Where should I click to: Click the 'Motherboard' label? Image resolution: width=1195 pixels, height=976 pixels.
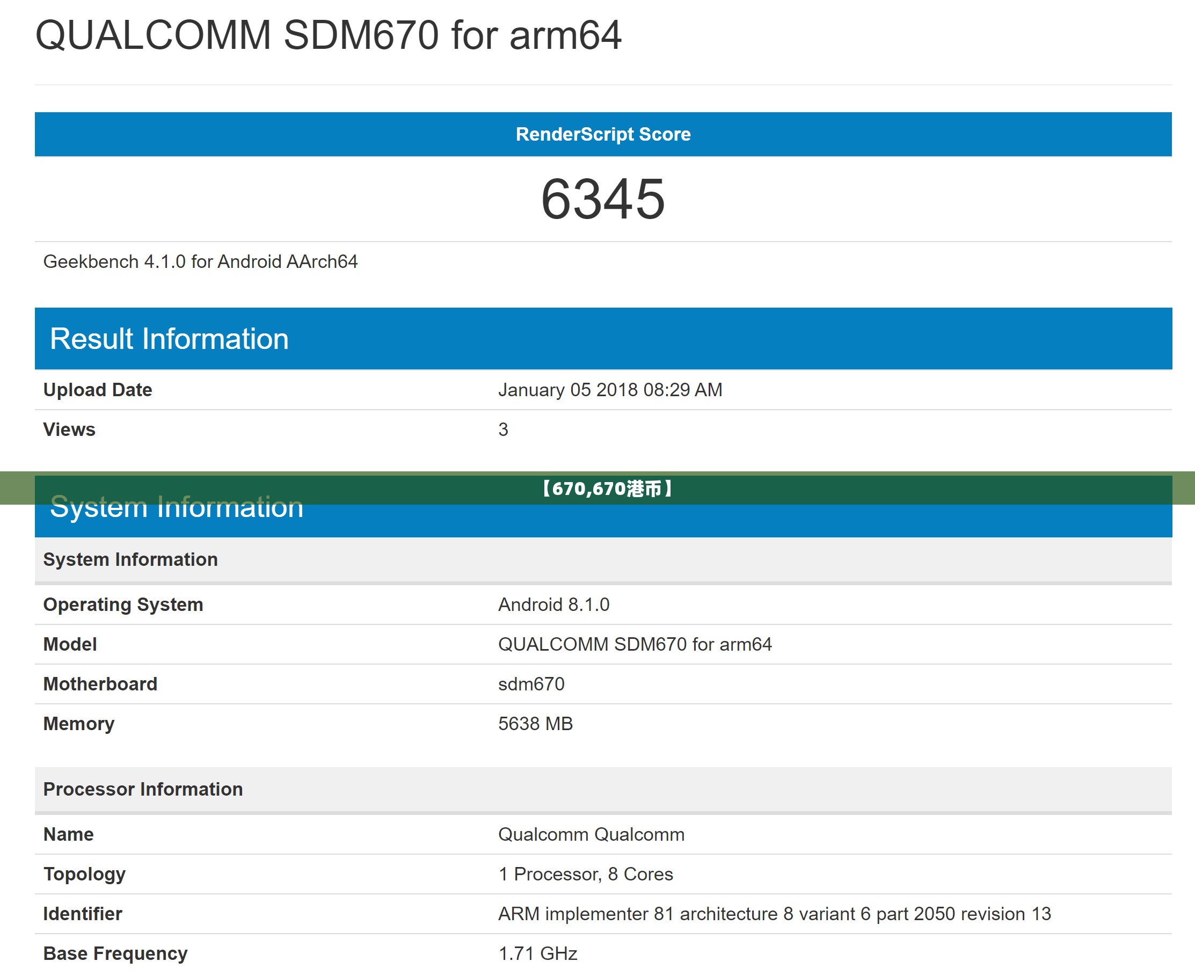coord(100,684)
